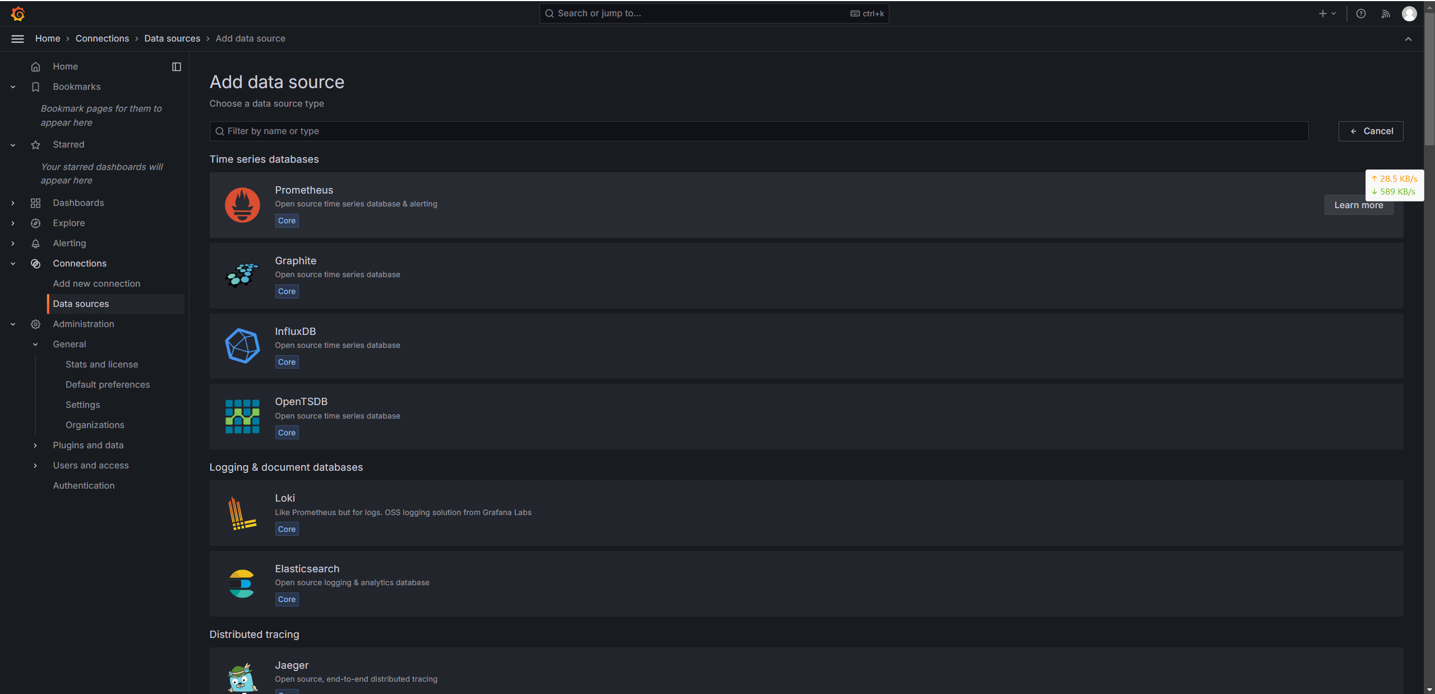Screen dimensions: 1435x694
Task: Go to Home breadcrumb link
Action: click(x=47, y=39)
